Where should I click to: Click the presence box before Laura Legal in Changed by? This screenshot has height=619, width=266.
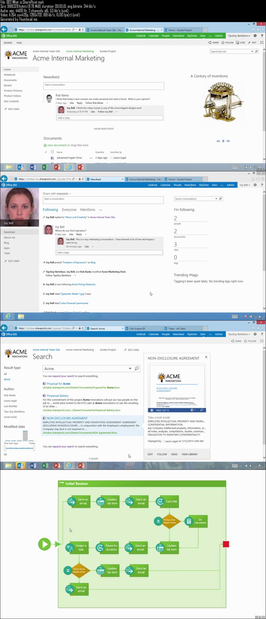pyautogui.click(x=163, y=441)
